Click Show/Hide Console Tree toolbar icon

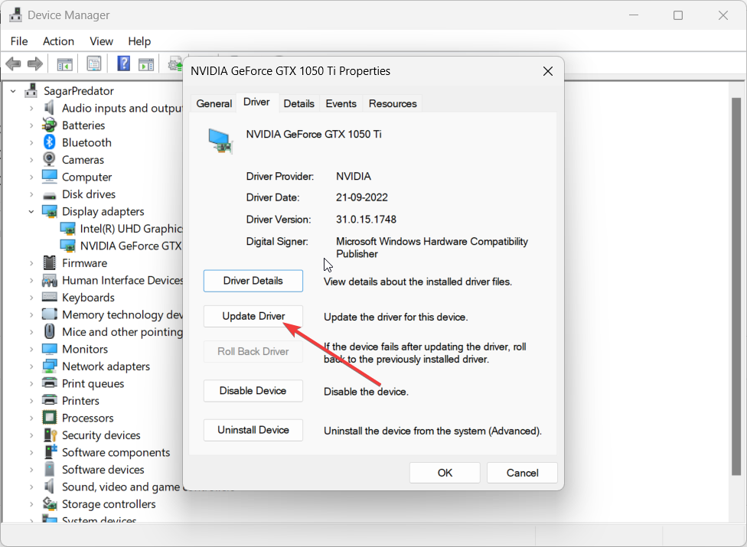[65, 63]
